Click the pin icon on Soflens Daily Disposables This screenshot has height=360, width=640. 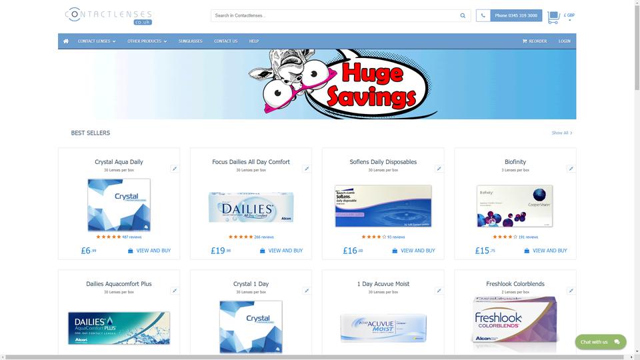coord(439,169)
